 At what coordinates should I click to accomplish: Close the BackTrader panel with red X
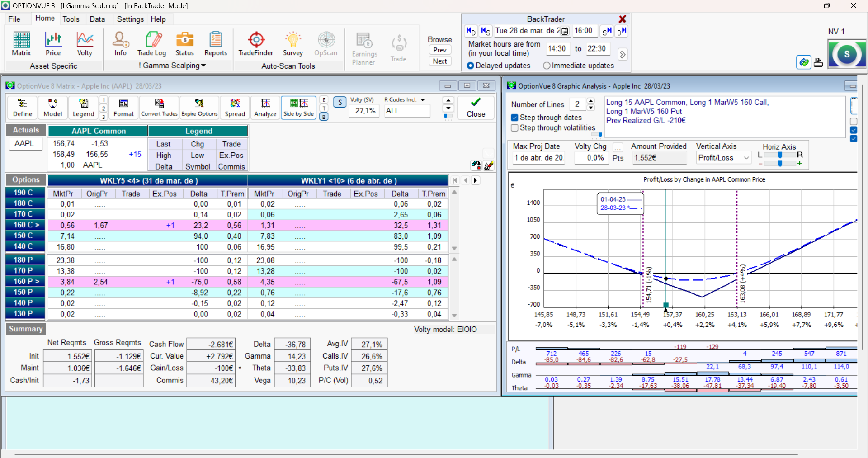623,19
